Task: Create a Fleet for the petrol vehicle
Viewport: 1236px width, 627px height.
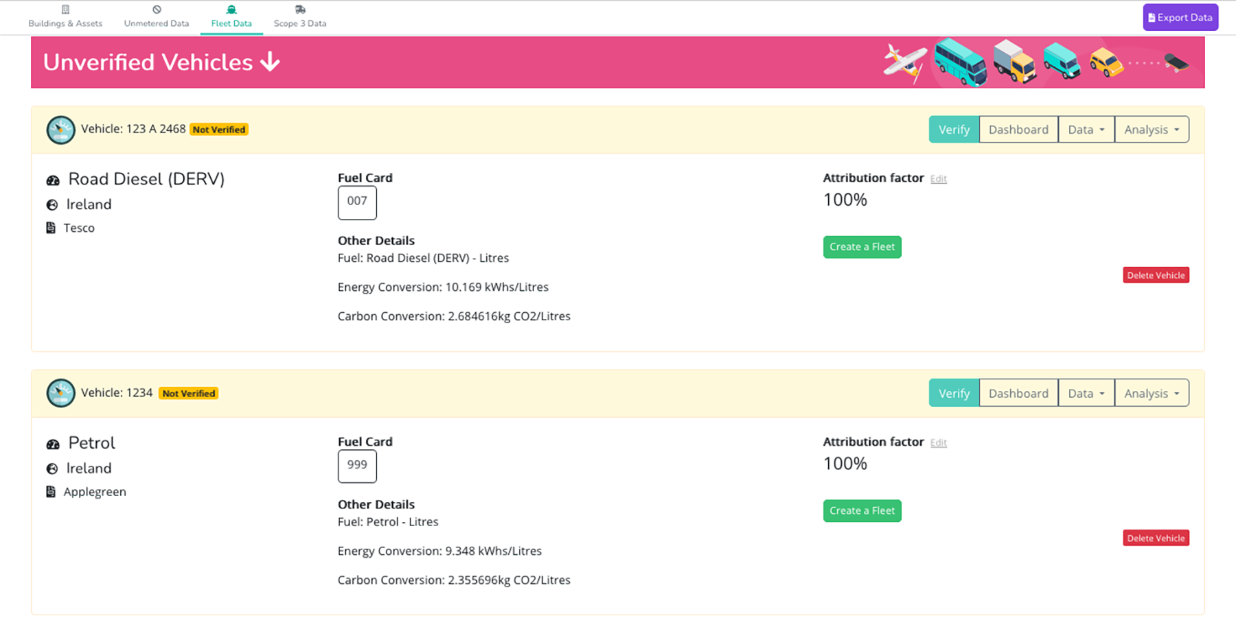Action: (862, 511)
